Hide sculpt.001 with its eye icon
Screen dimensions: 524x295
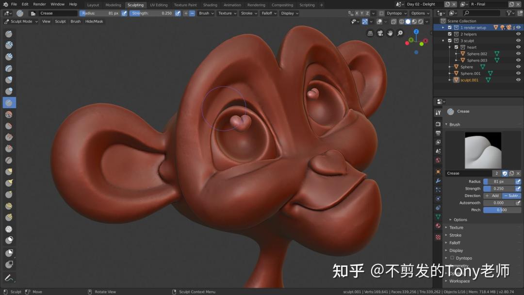coord(518,80)
